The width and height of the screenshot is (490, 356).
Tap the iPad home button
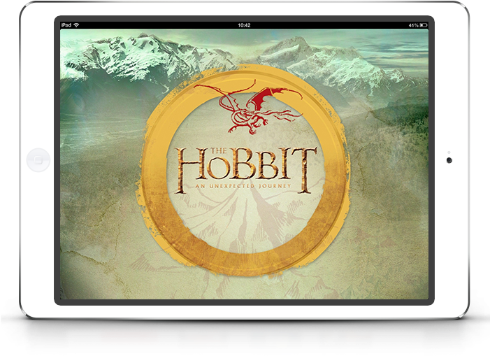tap(38, 160)
